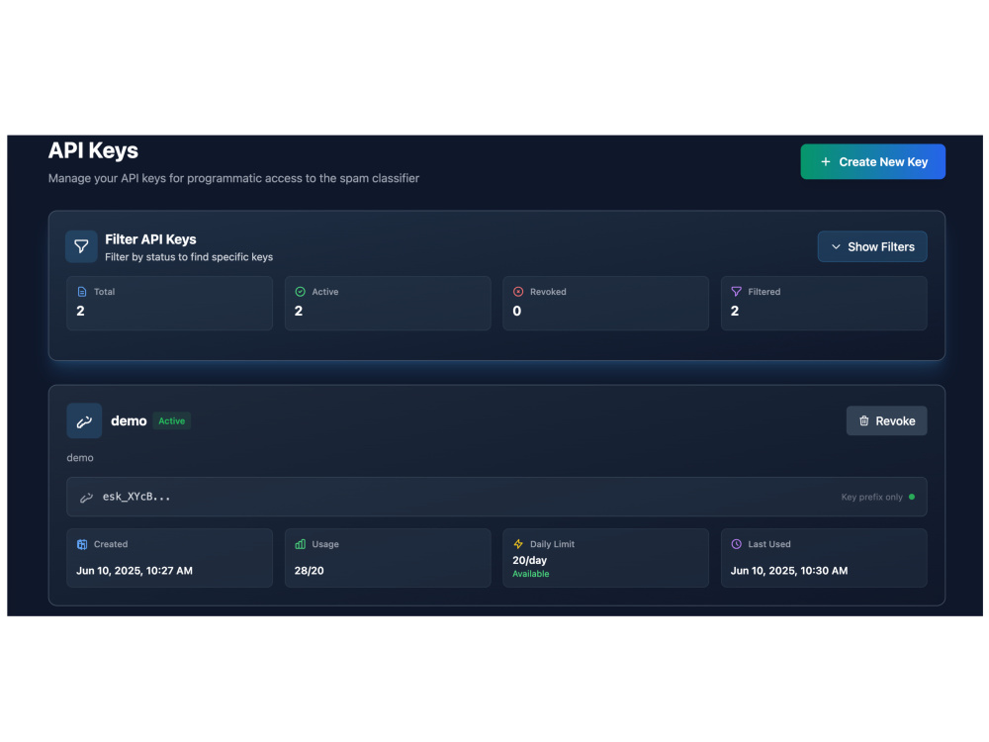Viewport: 989px width, 742px height.
Task: Click the key icon beside demo title
Action: [84, 420]
